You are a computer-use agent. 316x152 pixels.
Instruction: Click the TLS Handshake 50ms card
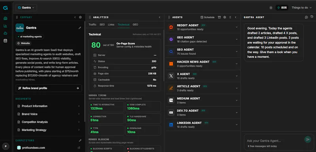(x=143, y=118)
